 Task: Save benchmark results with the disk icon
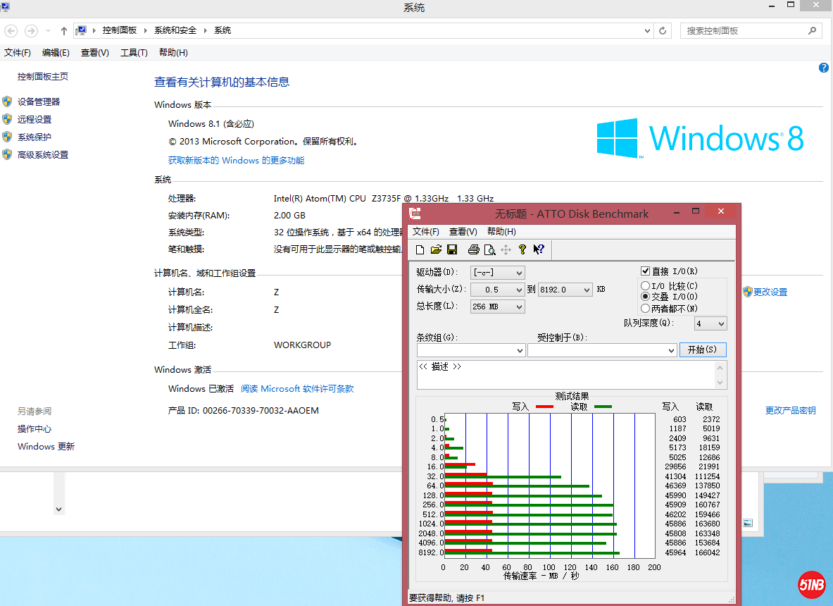452,249
